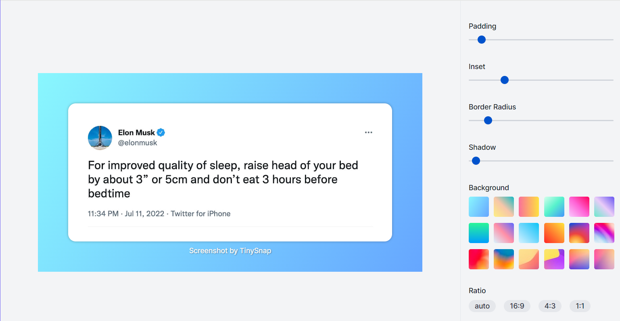Set ratio to 4:3

tap(550, 306)
